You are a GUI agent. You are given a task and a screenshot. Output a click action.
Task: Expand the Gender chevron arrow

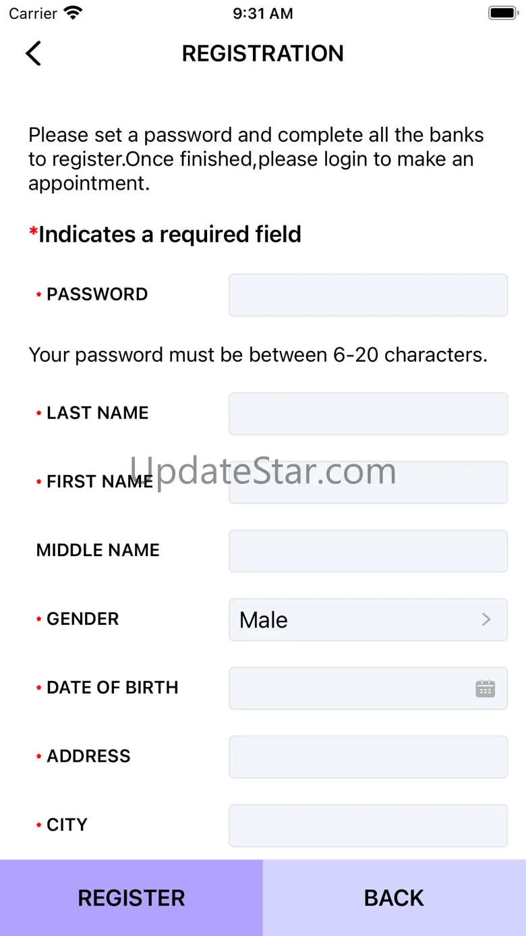[x=486, y=620]
